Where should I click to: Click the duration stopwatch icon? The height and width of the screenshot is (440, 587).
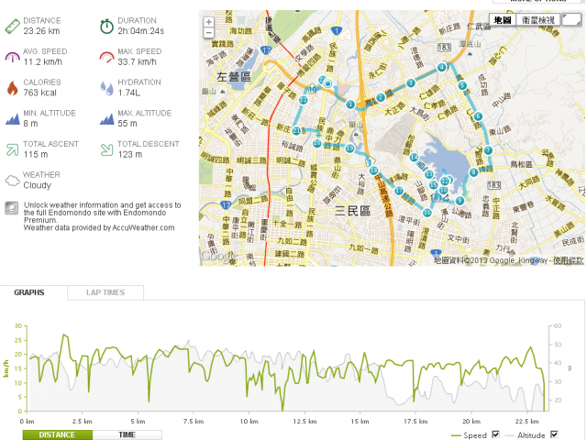(x=106, y=27)
